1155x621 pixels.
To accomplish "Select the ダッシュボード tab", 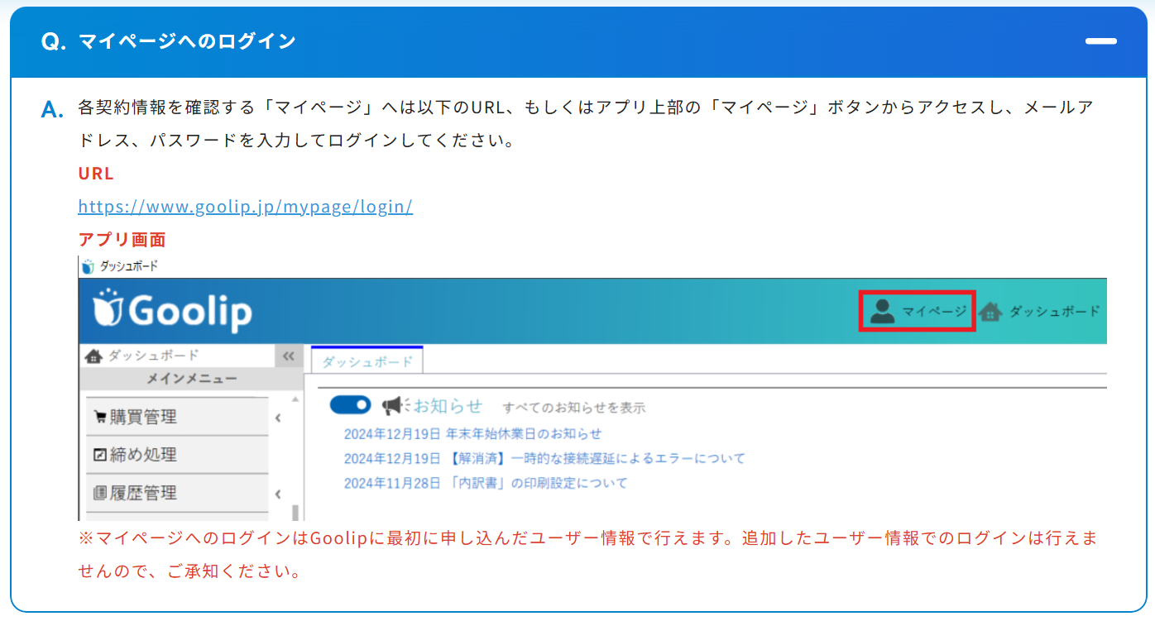I will pyautogui.click(x=367, y=361).
